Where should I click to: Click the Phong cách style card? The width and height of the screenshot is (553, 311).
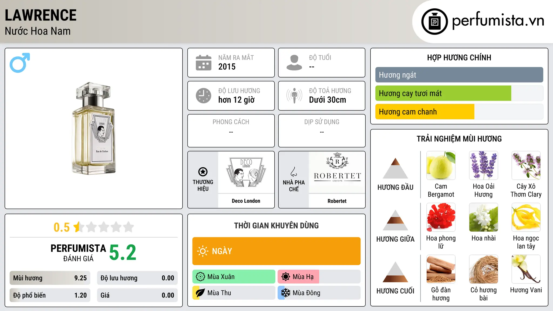(231, 131)
